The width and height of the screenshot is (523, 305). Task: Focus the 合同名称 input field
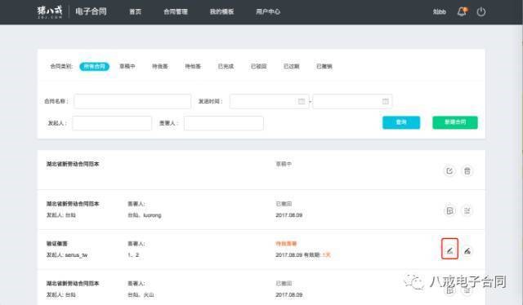click(132, 101)
